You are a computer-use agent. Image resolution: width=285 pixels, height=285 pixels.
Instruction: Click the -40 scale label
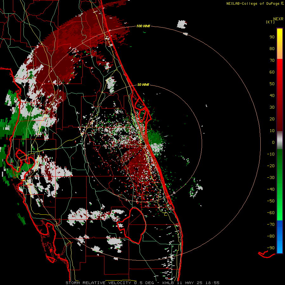[271, 189]
